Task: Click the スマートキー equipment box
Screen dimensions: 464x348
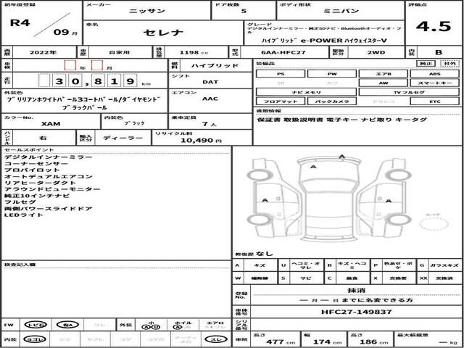Action: (435, 83)
